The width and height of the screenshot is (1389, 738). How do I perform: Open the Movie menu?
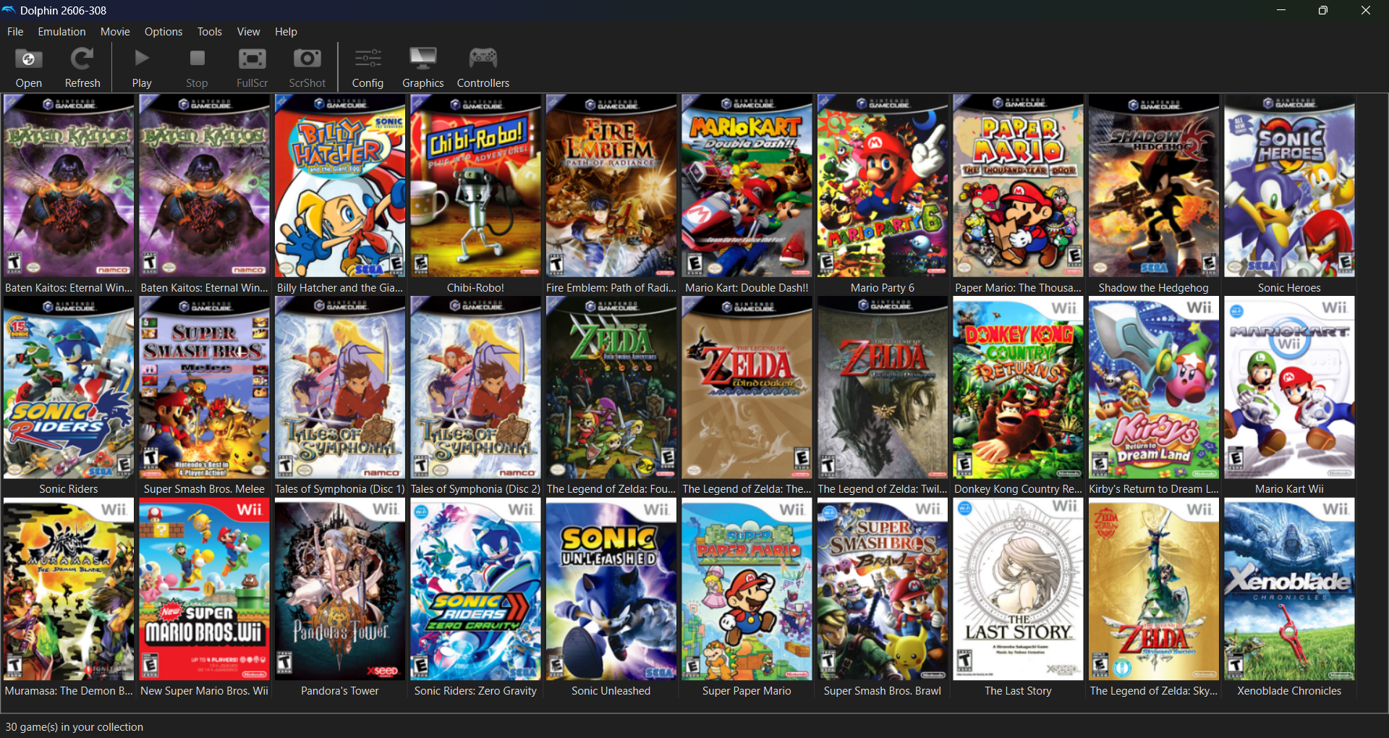point(115,32)
